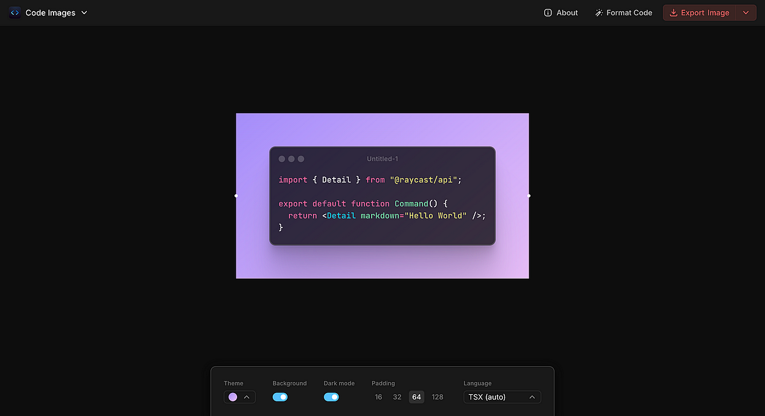Click the rightmost window dot on the code card
The image size is (765, 416).
point(300,159)
